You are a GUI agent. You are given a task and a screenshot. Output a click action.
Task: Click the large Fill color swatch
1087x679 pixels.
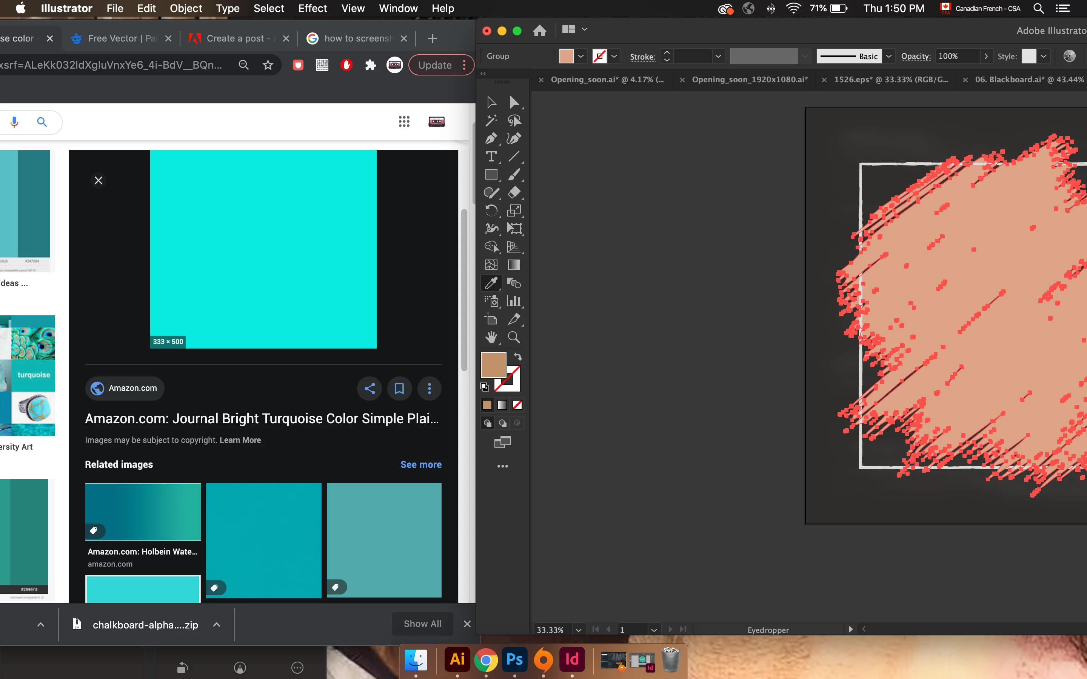(493, 365)
